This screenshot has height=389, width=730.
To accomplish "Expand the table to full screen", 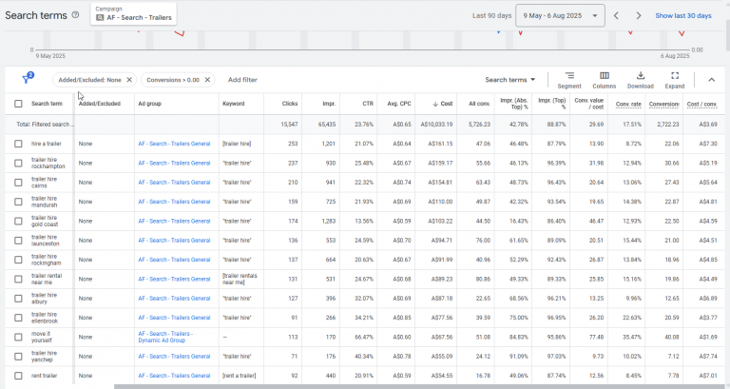I will pos(675,80).
